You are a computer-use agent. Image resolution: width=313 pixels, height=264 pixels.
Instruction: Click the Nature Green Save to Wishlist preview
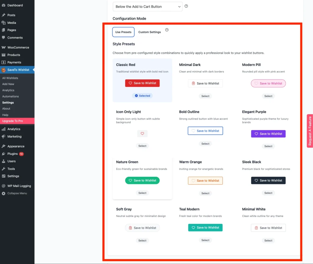(x=142, y=180)
